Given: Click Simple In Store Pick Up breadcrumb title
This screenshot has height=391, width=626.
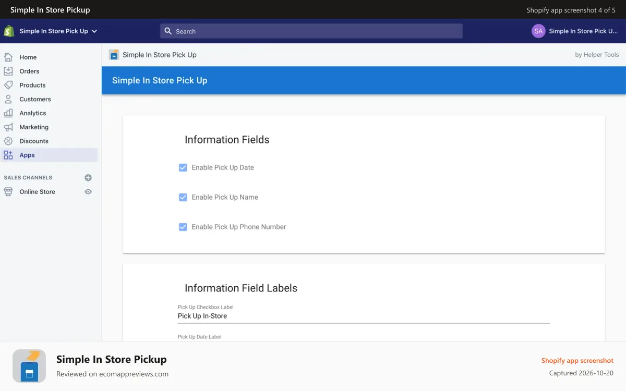Looking at the screenshot, I should pos(160,55).
